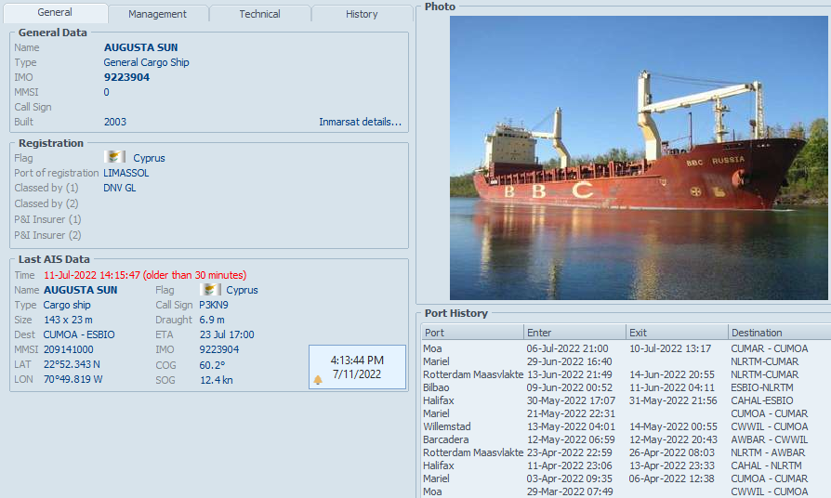
Task: Select draught value 6.9 m
Action: (212, 320)
